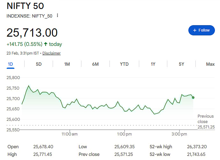Switch to the 5Y tab
This screenshot has height=160, width=220.
[181, 64]
